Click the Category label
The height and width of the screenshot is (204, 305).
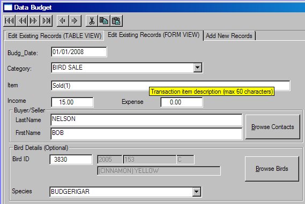point(19,69)
